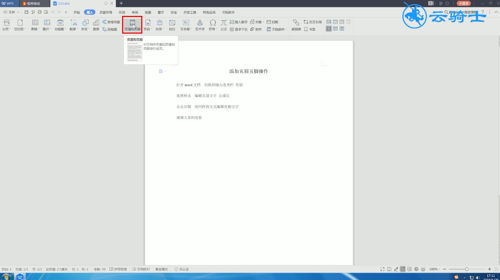Insert a 公式 formula

tap(224, 25)
